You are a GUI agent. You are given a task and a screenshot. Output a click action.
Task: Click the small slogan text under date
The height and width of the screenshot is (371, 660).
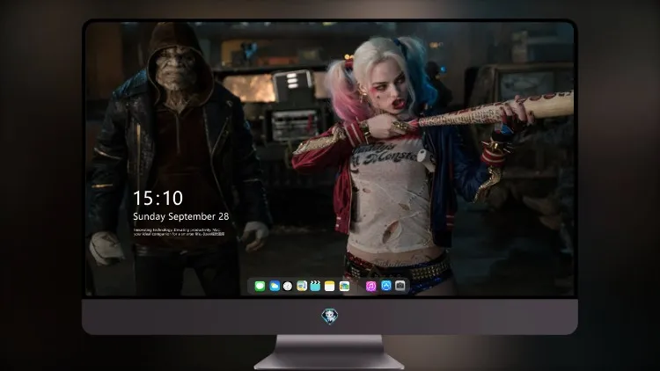tap(180, 232)
